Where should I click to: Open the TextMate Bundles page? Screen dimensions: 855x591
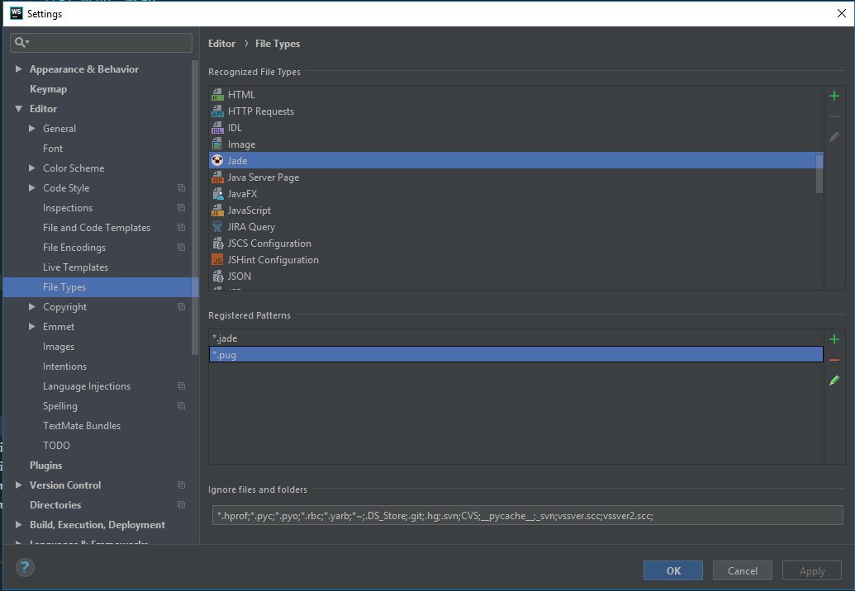point(82,426)
